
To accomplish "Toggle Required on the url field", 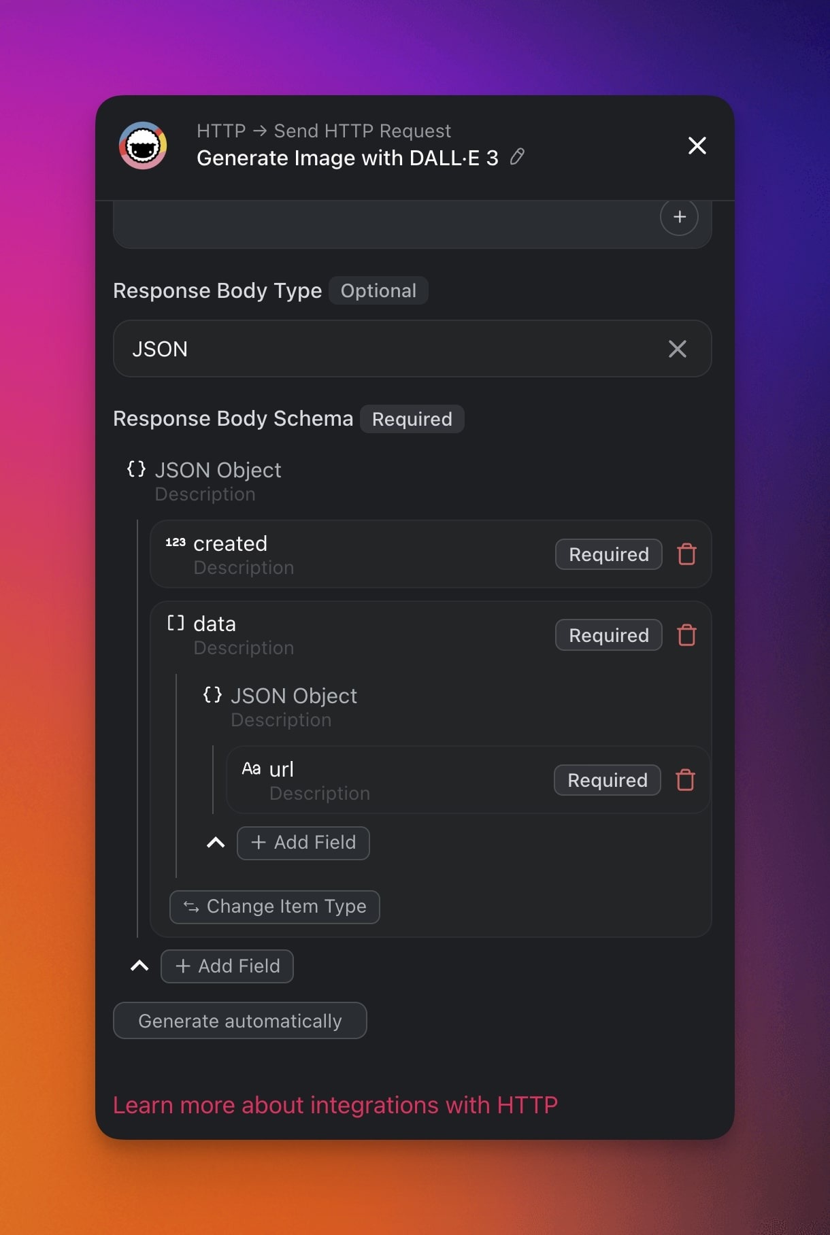I will tap(607, 780).
